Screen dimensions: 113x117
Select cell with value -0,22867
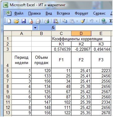pyautogui.click(x=81, y=49)
